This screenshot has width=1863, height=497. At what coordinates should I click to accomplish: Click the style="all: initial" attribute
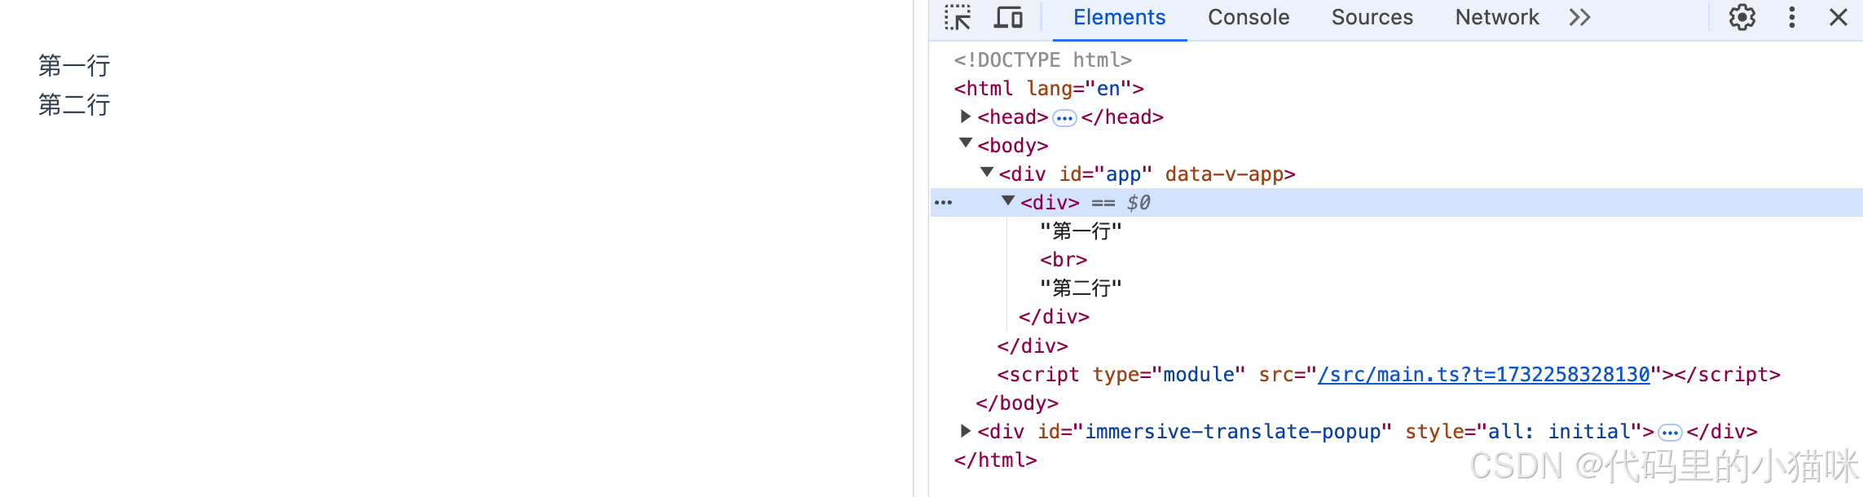pos(1523,432)
